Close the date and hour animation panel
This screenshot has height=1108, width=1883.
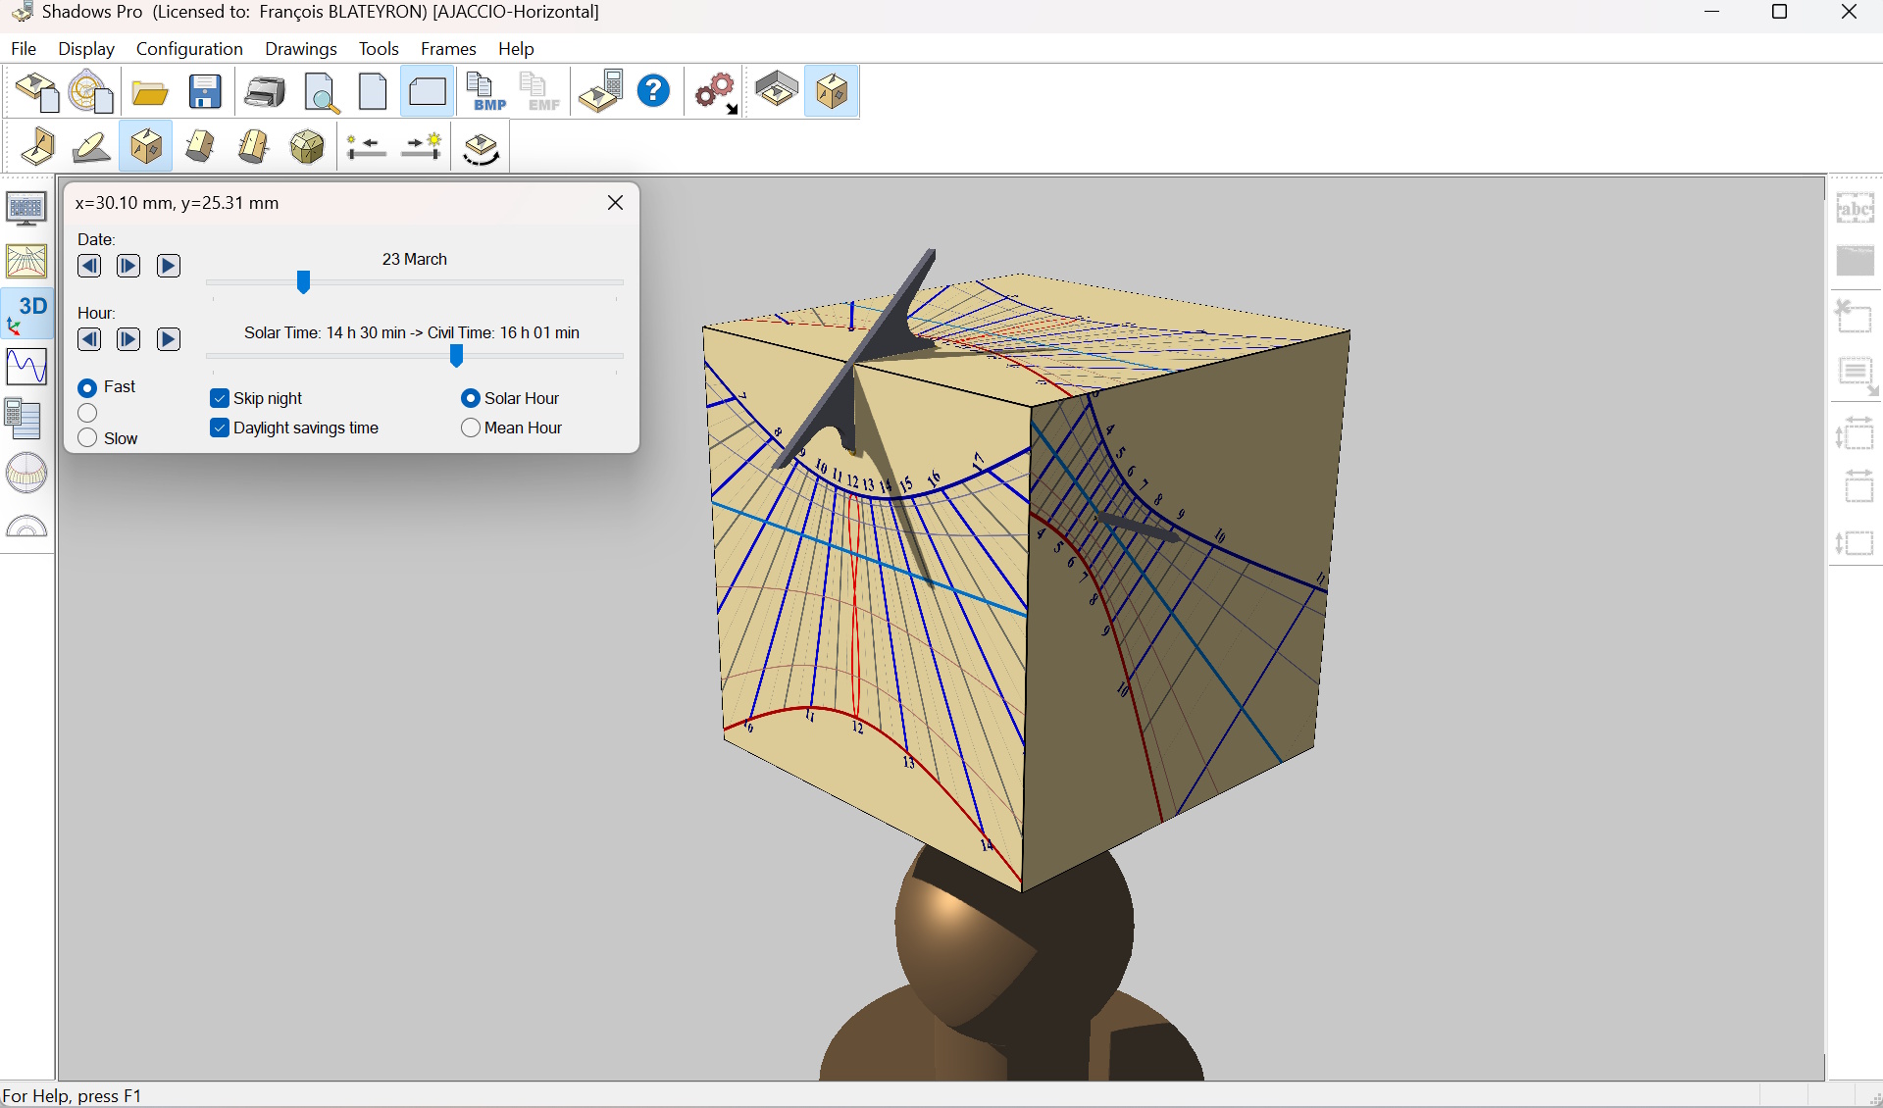[x=616, y=203]
